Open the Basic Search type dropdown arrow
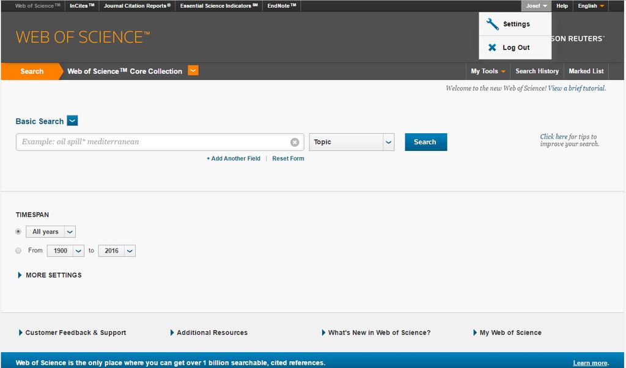626x368 pixels. [x=72, y=120]
